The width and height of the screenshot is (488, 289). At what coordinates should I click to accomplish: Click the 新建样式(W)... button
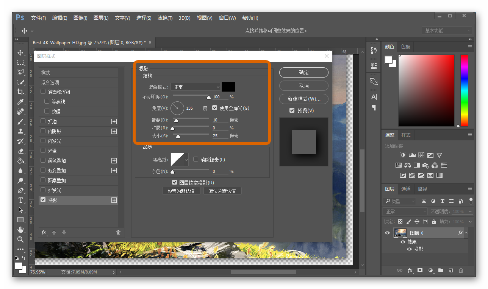point(304,99)
